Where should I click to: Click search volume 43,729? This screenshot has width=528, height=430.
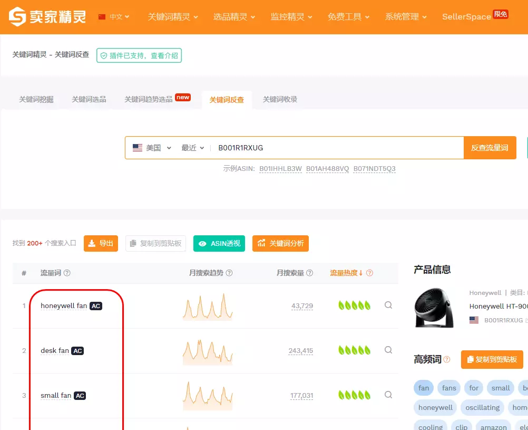[x=302, y=306]
